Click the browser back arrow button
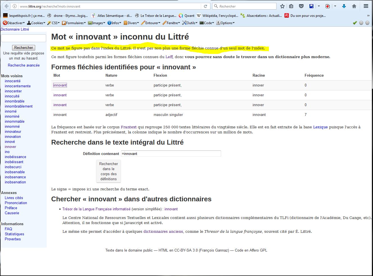Screen dimensions: 373x276 [6, 6]
